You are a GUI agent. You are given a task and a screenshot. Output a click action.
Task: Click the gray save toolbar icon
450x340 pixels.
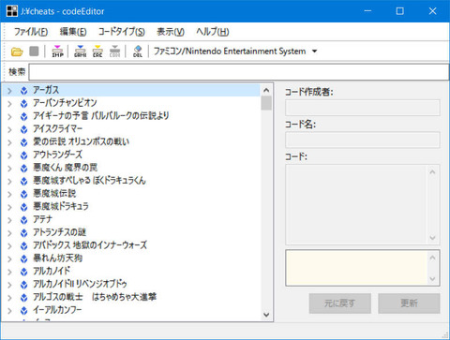coord(34,52)
